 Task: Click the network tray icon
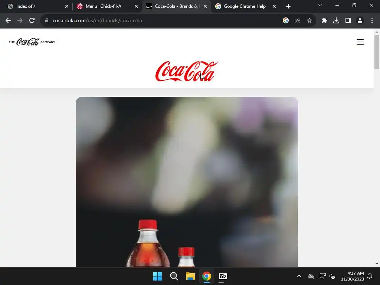click(x=322, y=276)
